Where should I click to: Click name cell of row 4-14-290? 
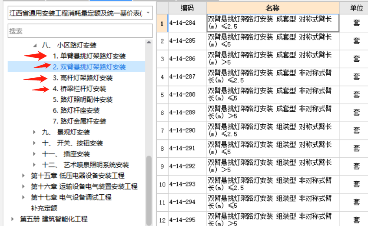273,130
